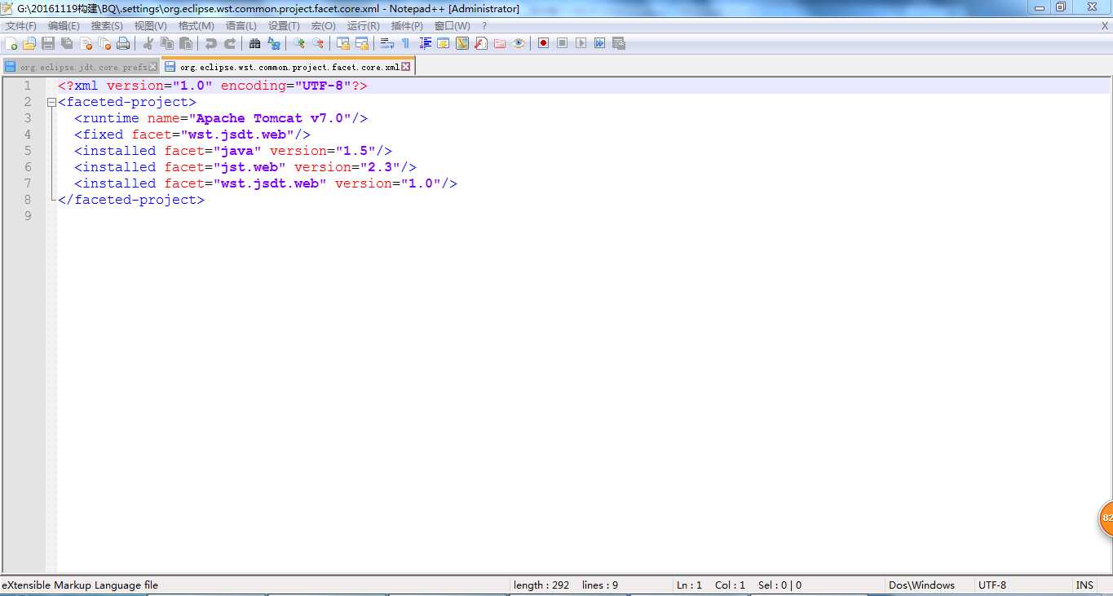Screen dimensions: 1113x596
Task: Toggle synchronized vertical scrolling icon
Action: coord(343,43)
